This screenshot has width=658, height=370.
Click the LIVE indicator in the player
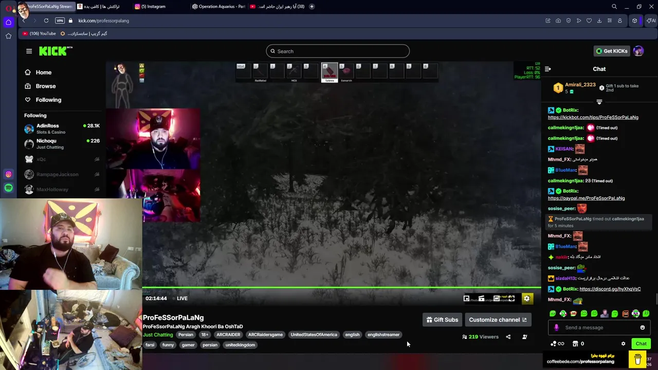tap(179, 299)
